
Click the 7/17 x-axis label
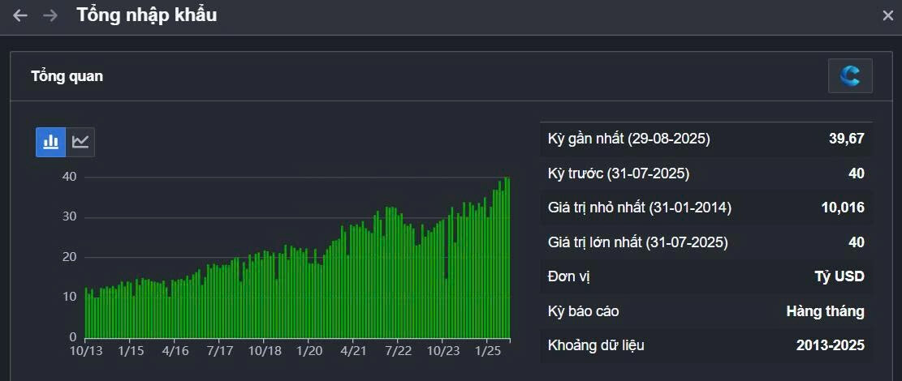tap(220, 350)
